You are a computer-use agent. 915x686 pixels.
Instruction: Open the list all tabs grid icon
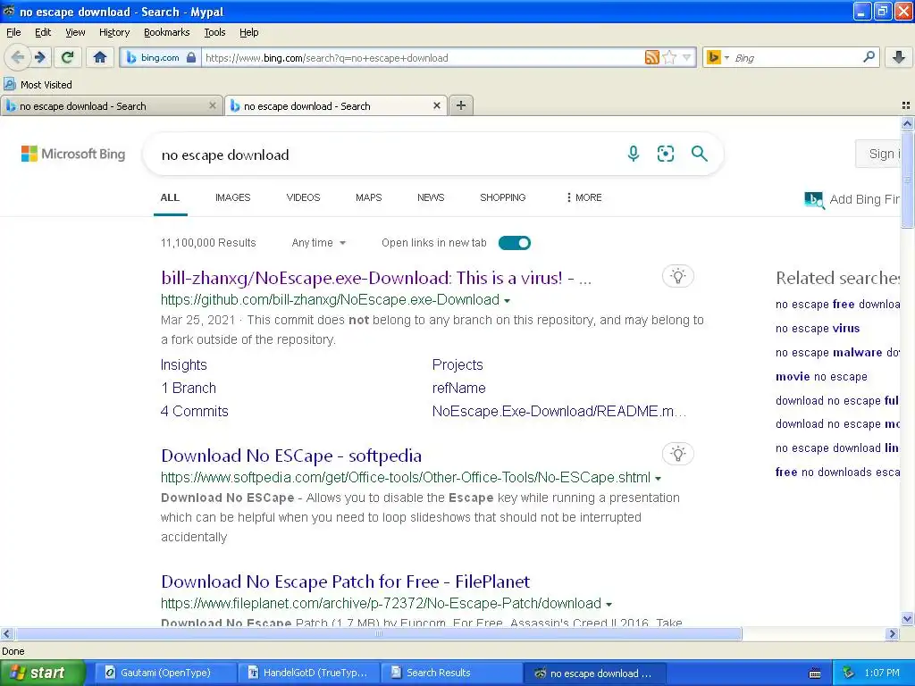click(x=906, y=105)
